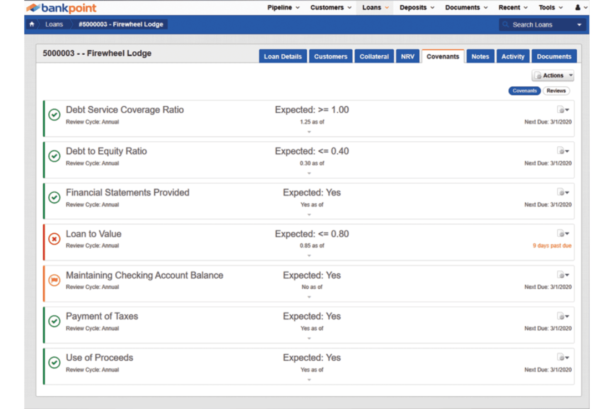The height and width of the screenshot is (409, 614).
Task: Switch the view toggle to Covenants
Action: pyautogui.click(x=524, y=91)
